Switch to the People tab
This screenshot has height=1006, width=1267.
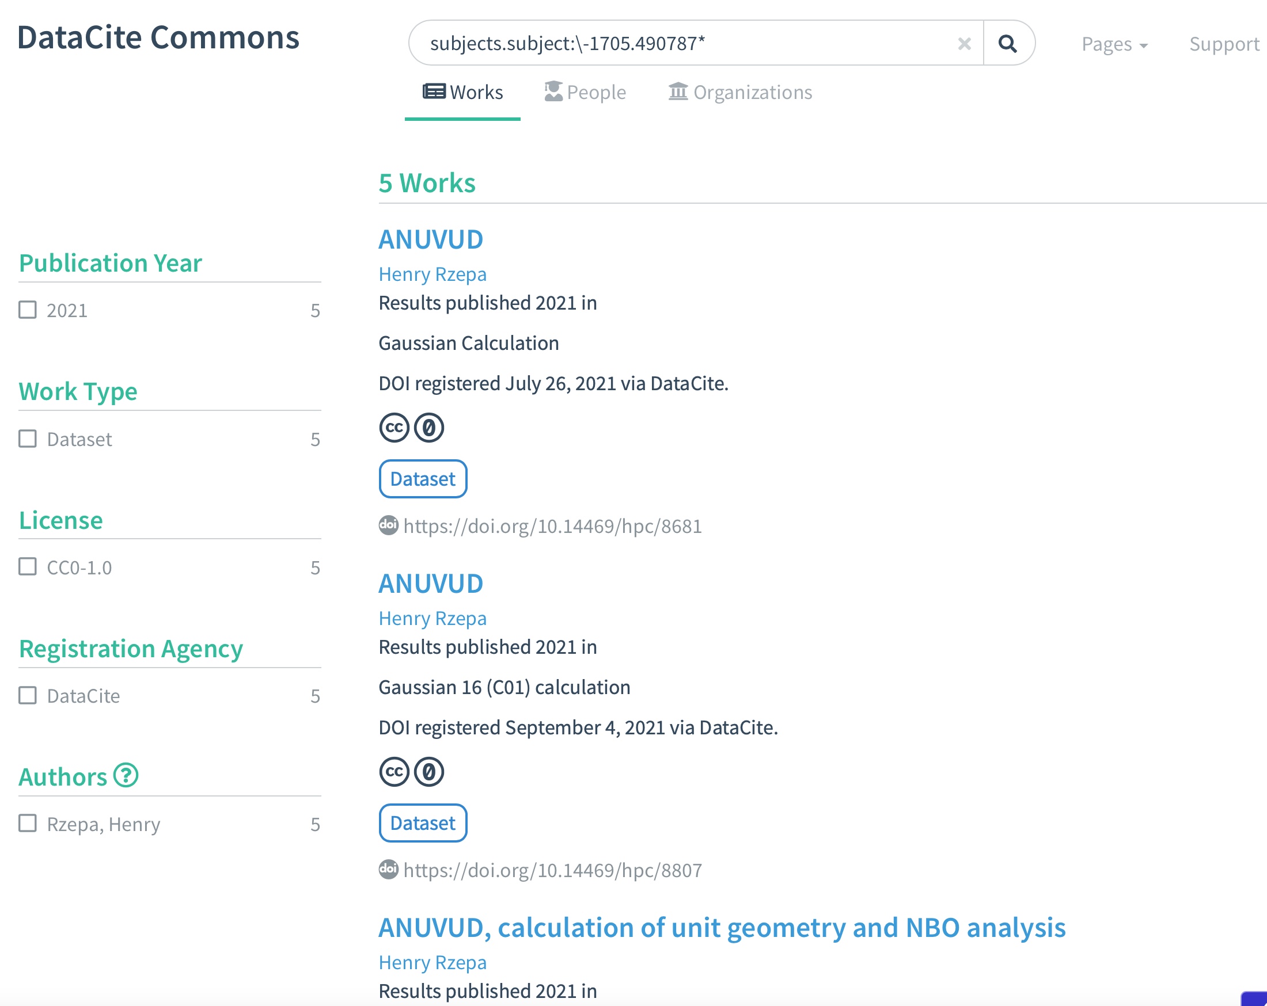(x=585, y=92)
